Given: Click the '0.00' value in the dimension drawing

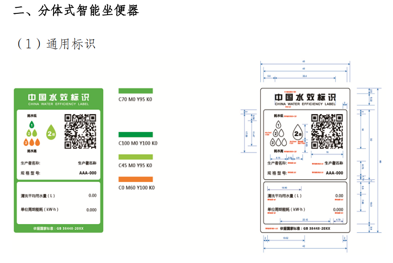Looking at the screenshot, I should [x=339, y=196].
